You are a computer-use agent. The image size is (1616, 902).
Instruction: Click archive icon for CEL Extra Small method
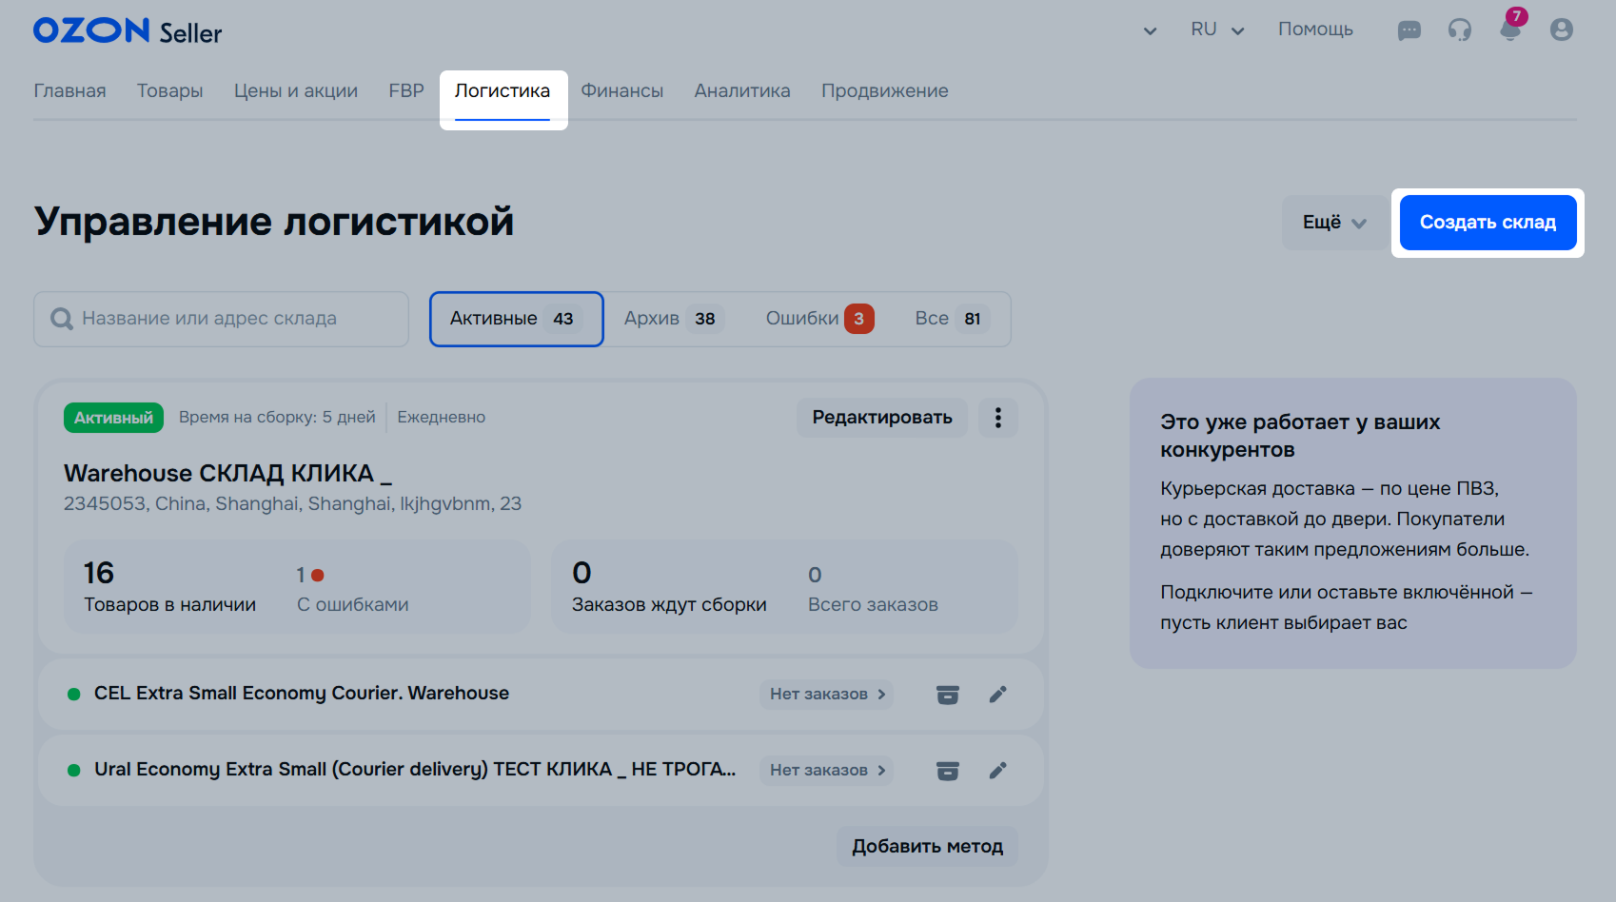947,695
